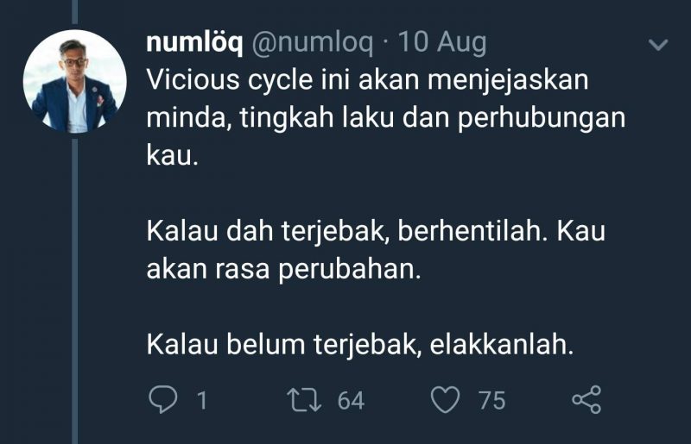Retweet this tweet using the retweet icon
This screenshot has height=444, width=691.
(x=305, y=399)
